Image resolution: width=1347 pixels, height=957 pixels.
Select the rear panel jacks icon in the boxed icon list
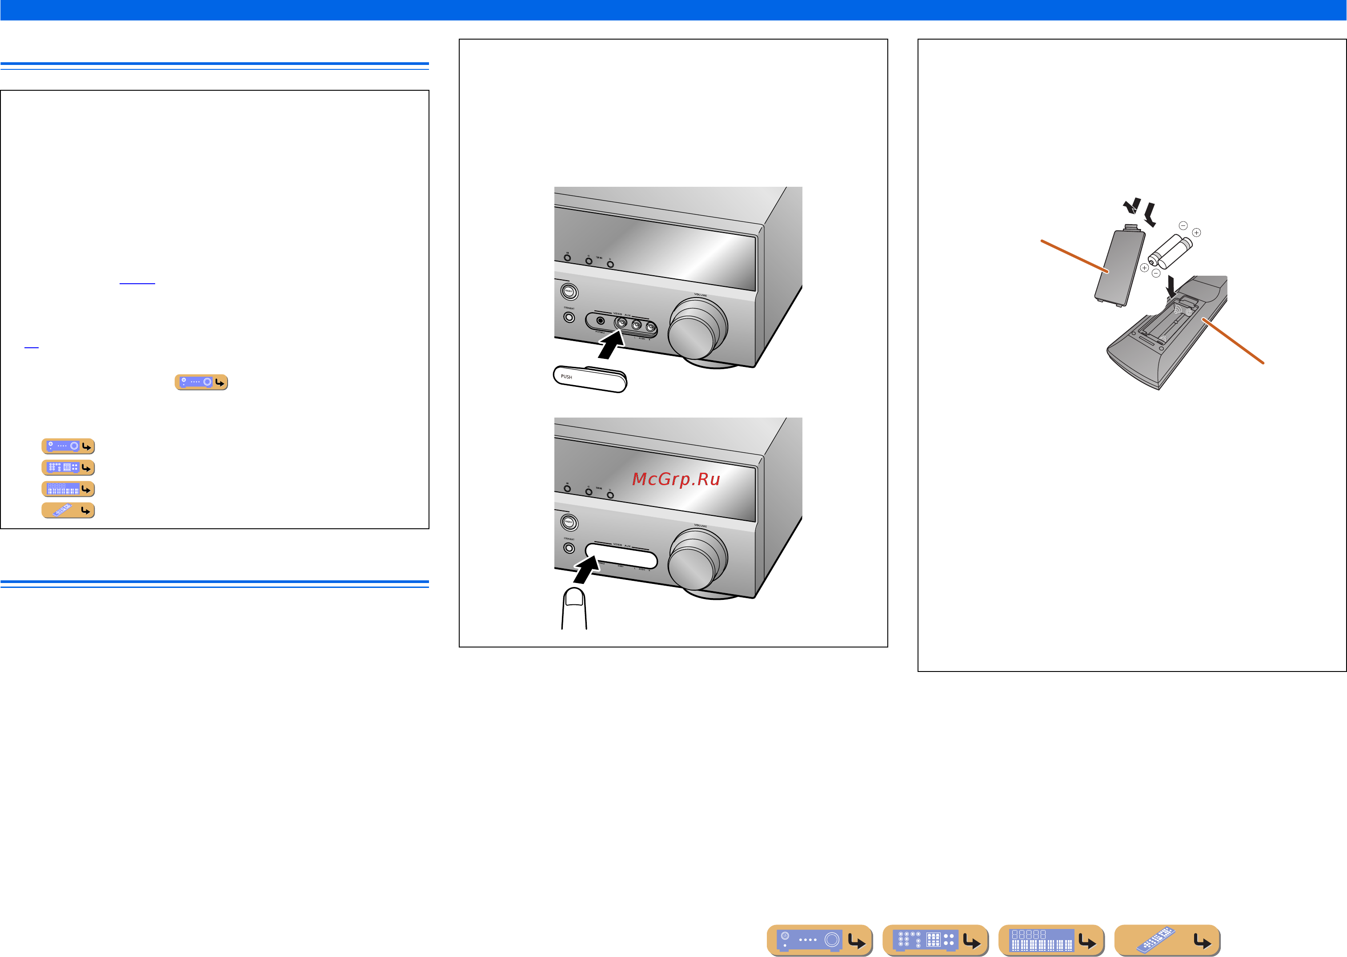[x=68, y=467]
